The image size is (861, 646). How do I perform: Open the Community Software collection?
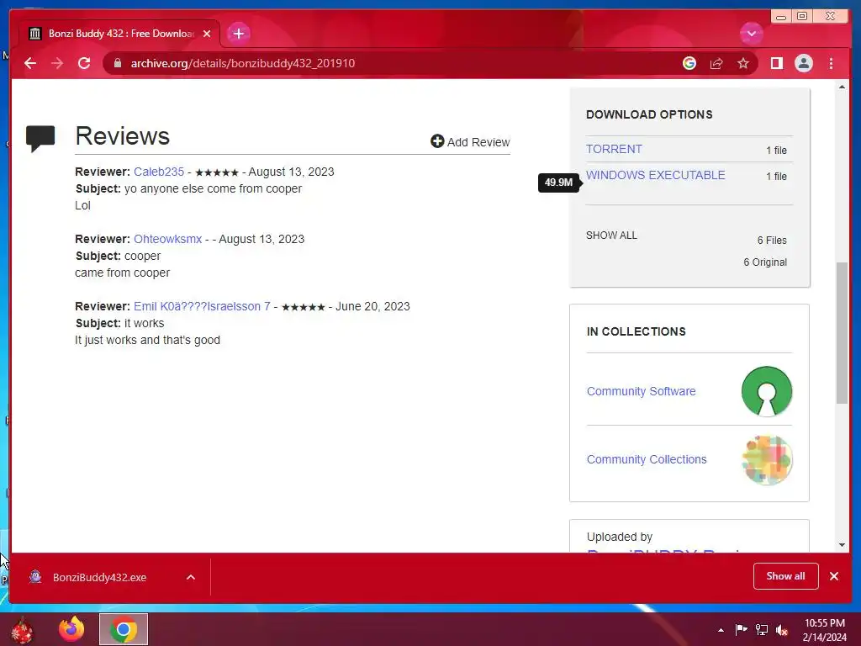tap(642, 391)
